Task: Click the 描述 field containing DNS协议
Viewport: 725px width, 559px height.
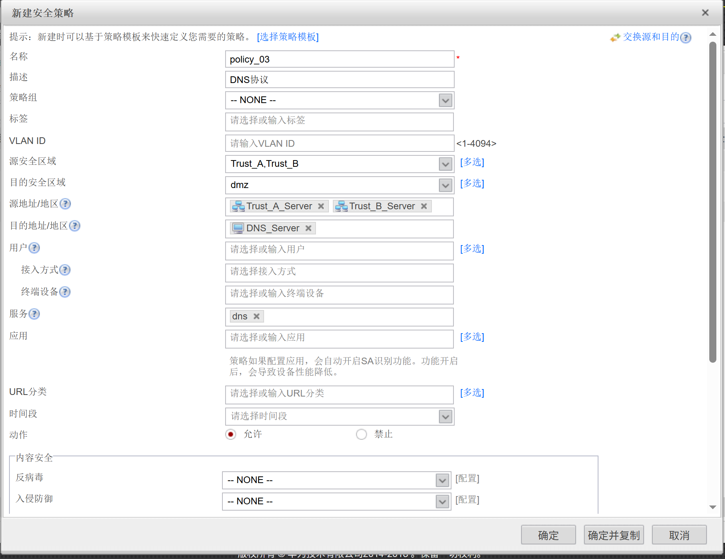Action: click(340, 79)
